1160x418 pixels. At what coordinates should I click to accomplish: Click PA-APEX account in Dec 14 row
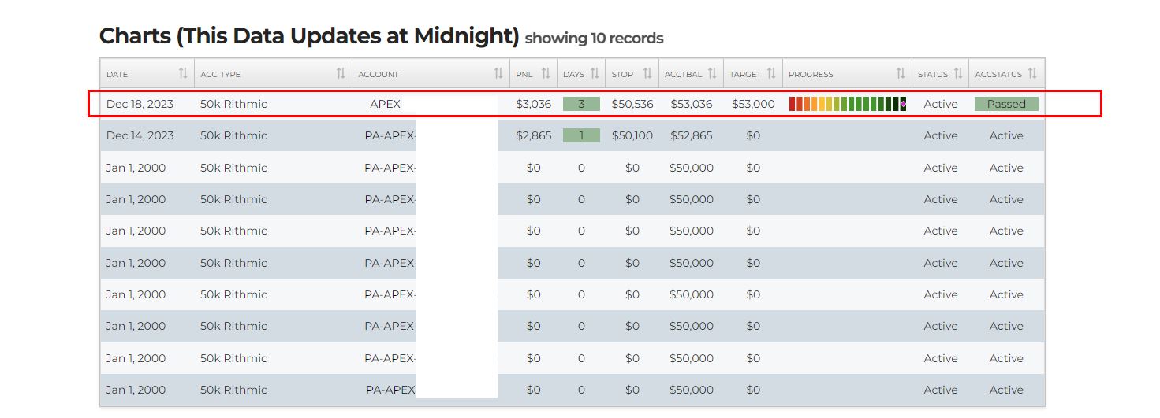click(390, 135)
